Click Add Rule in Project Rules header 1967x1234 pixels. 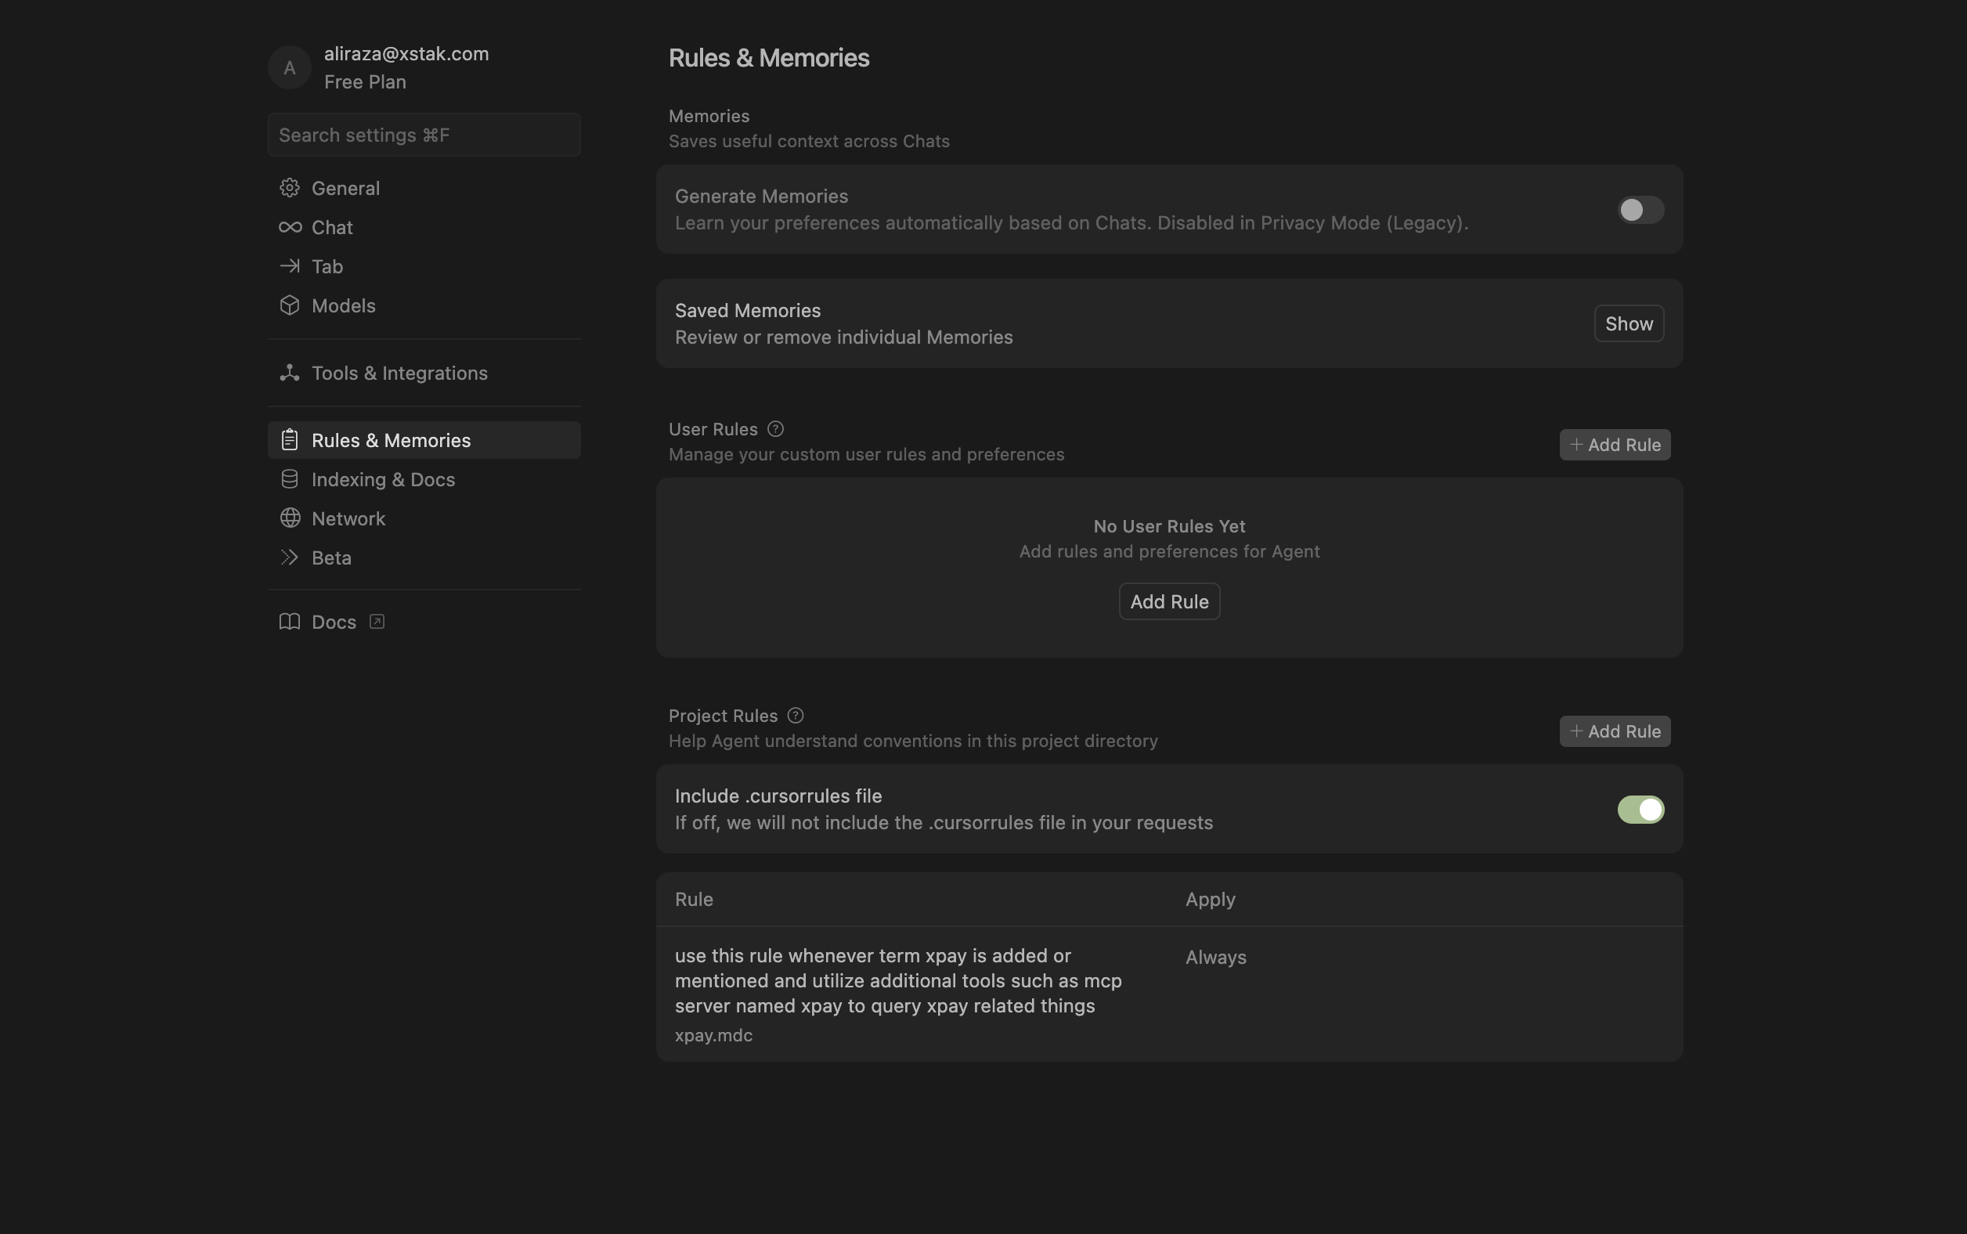1615,731
